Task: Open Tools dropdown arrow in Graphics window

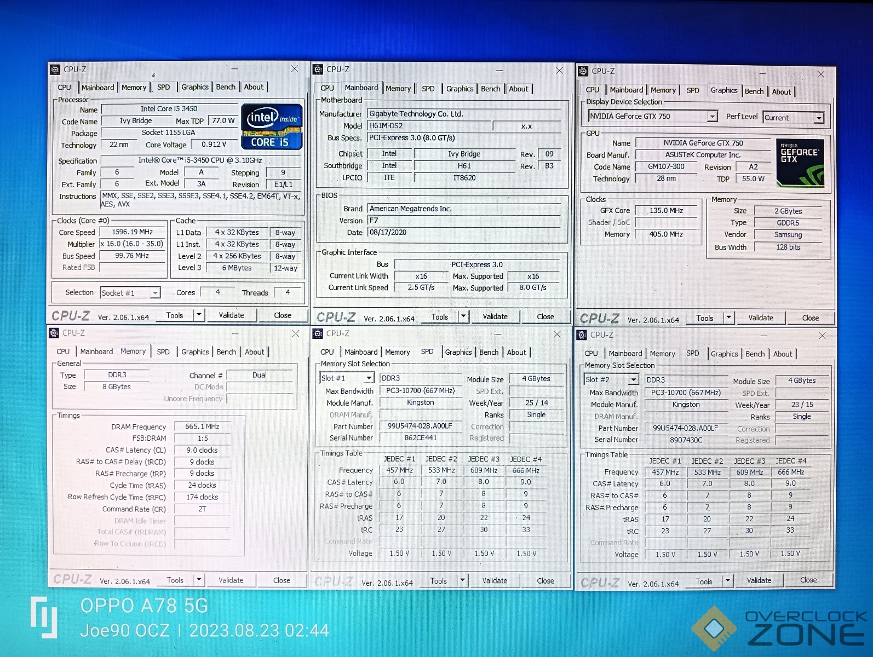Action: coord(728,318)
